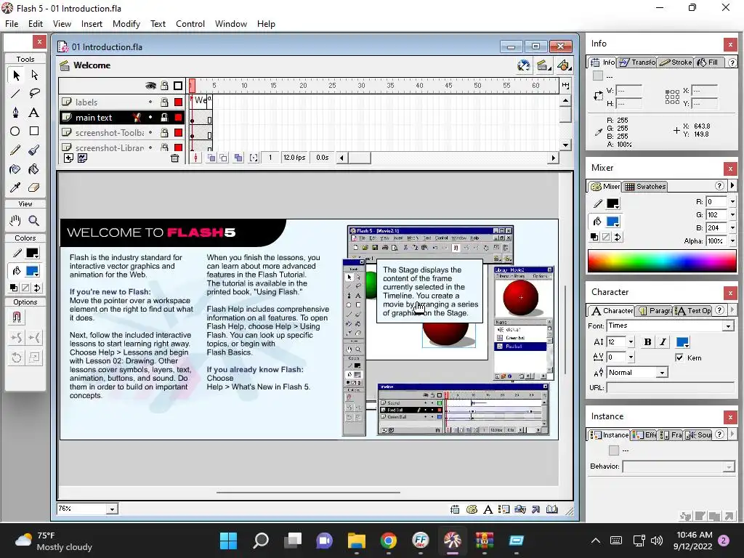Hide all layers with eye icon
744x558 pixels.
pos(150,86)
